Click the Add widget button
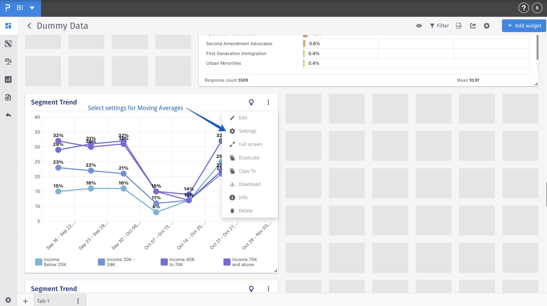 pos(524,26)
